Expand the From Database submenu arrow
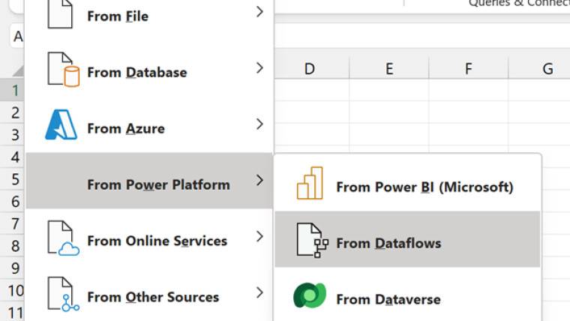Image resolution: width=570 pixels, height=321 pixels. pyautogui.click(x=259, y=68)
